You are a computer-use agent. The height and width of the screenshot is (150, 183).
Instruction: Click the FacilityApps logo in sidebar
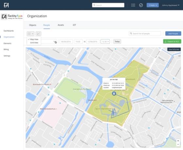tap(12, 17)
